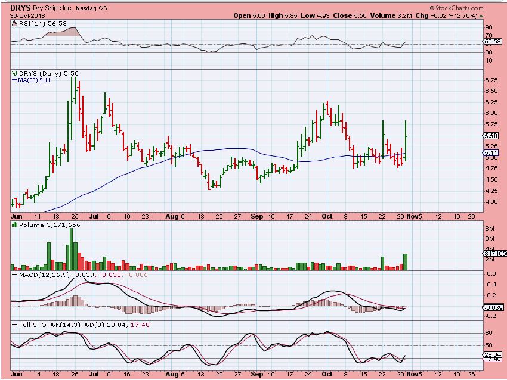Click the black Full STO line swatch
Viewport: 507px width, 380px height.
14,325
